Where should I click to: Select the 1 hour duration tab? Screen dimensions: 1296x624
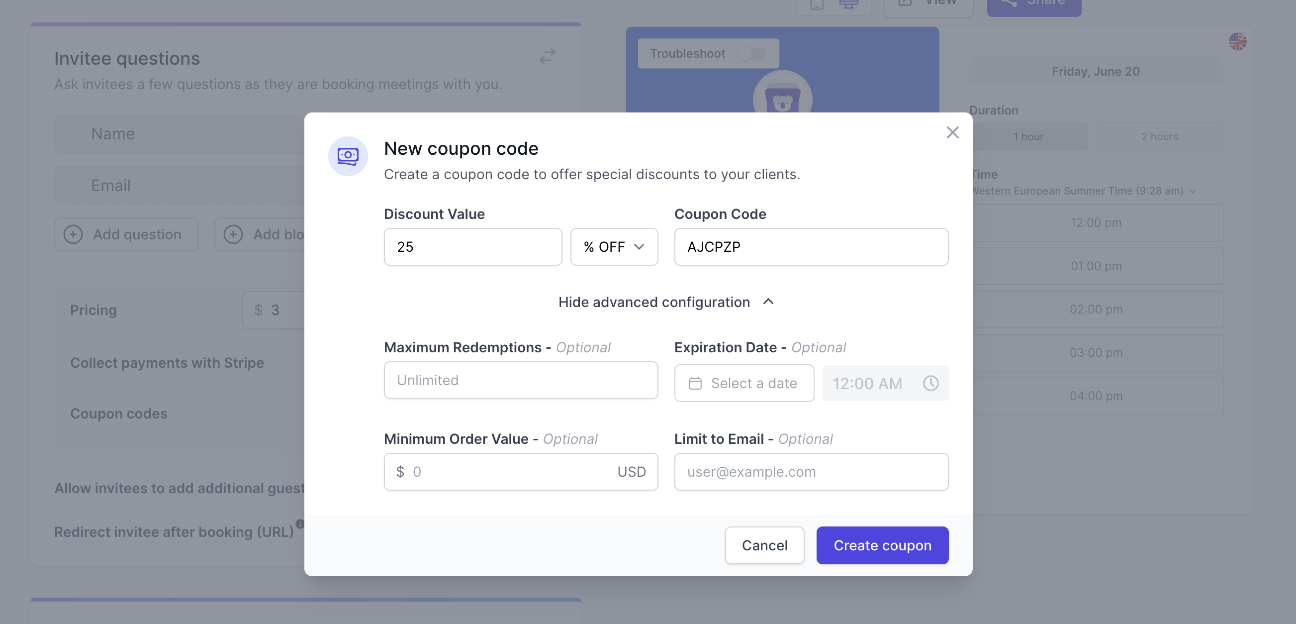coord(1028,136)
